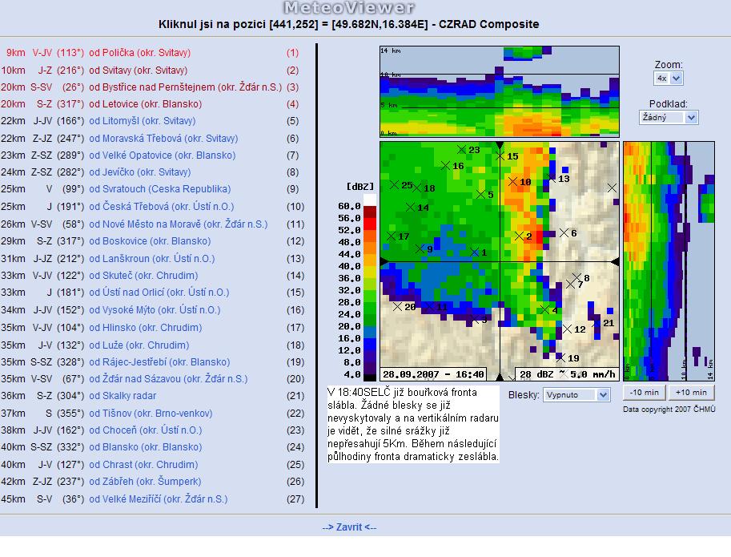Open the Zoom dropdown showing 4x
Viewport: 731px width, 557px height.
pyautogui.click(x=669, y=78)
